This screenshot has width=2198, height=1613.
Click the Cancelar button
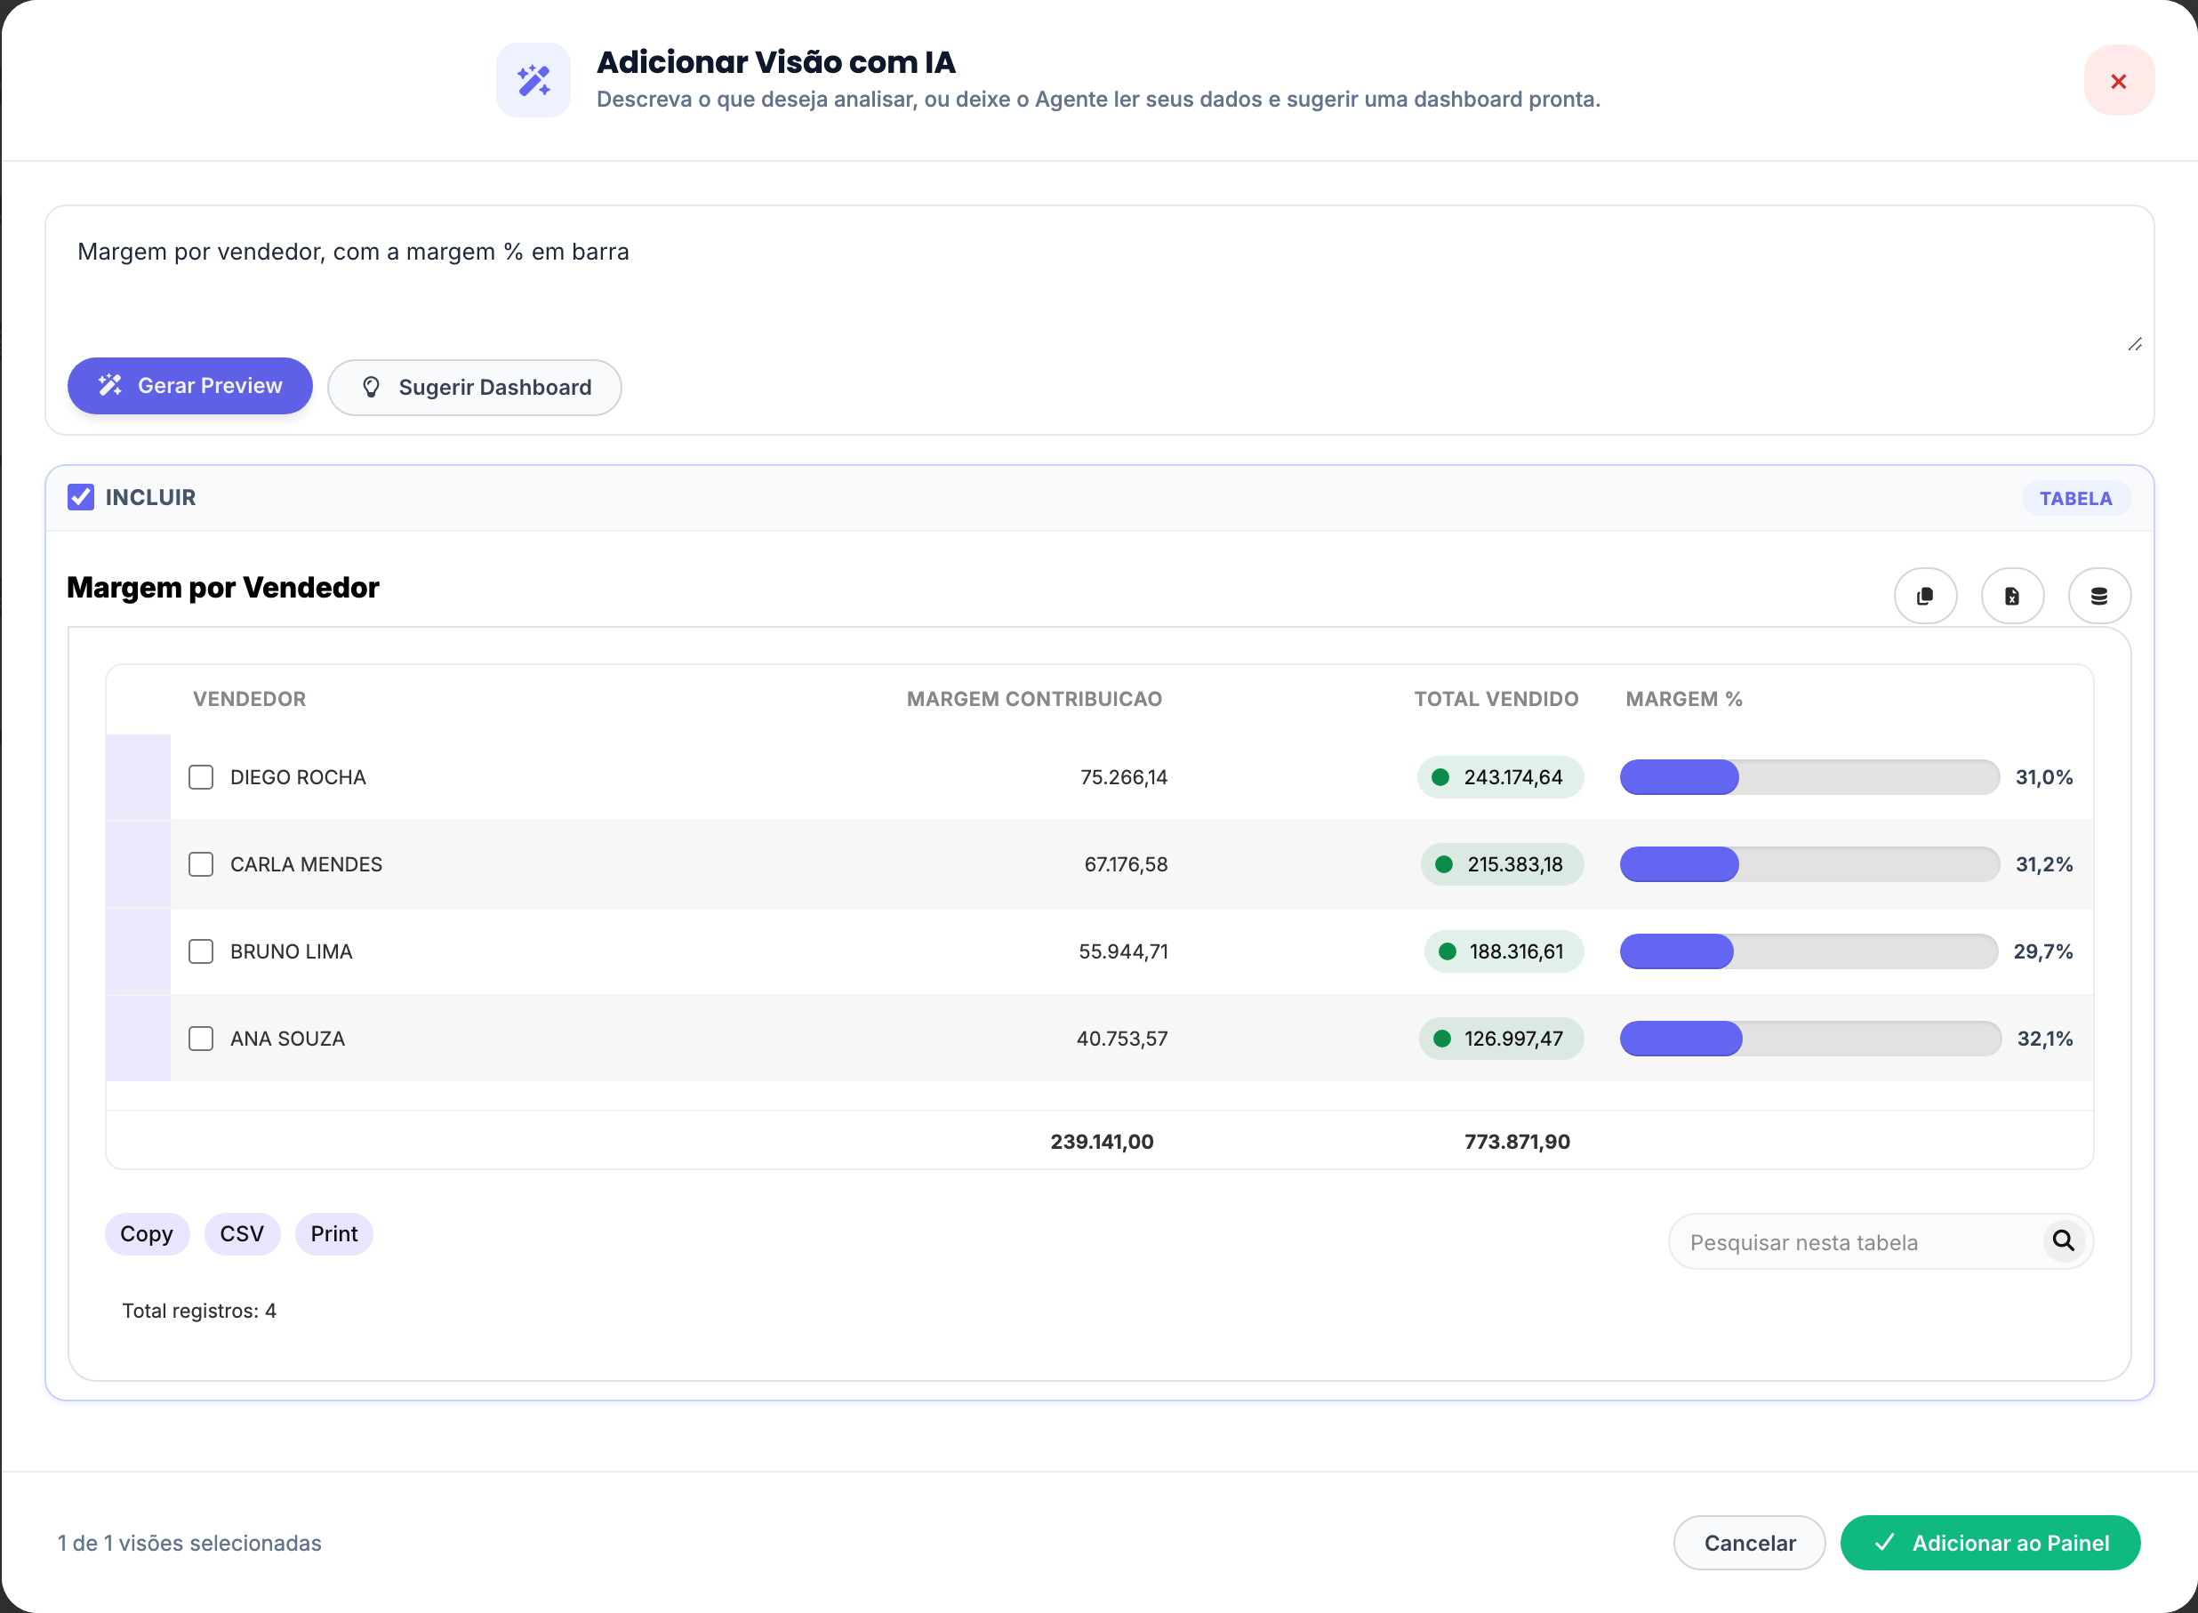[x=1749, y=1543]
